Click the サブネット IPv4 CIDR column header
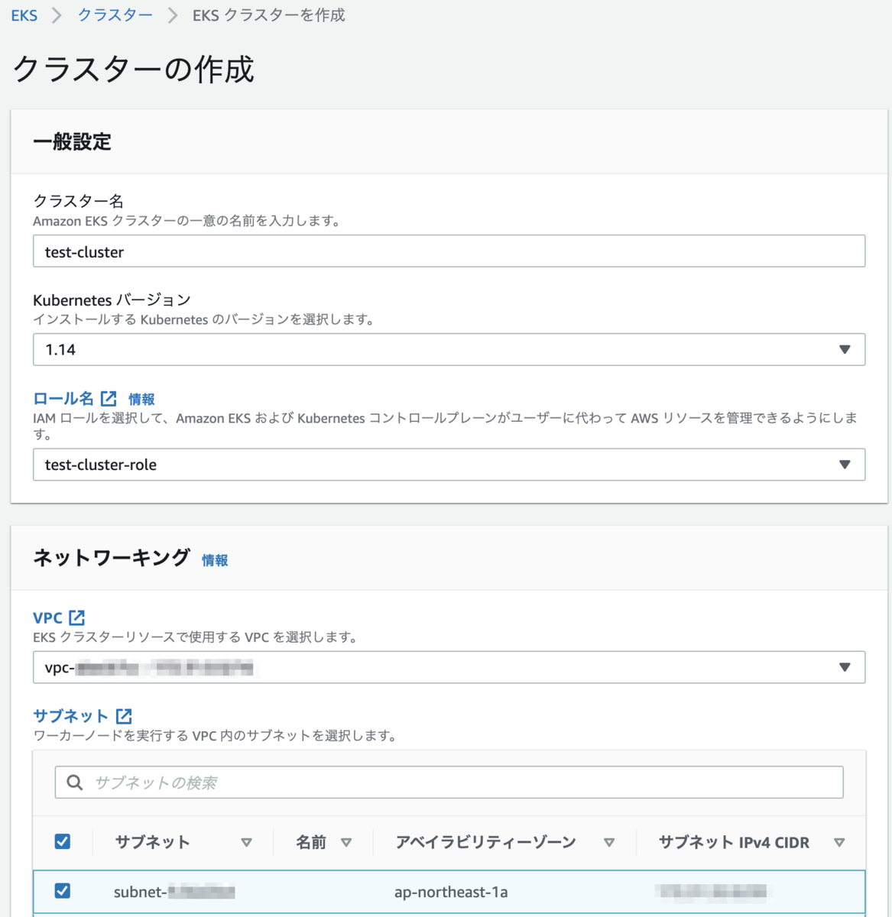 [x=734, y=842]
